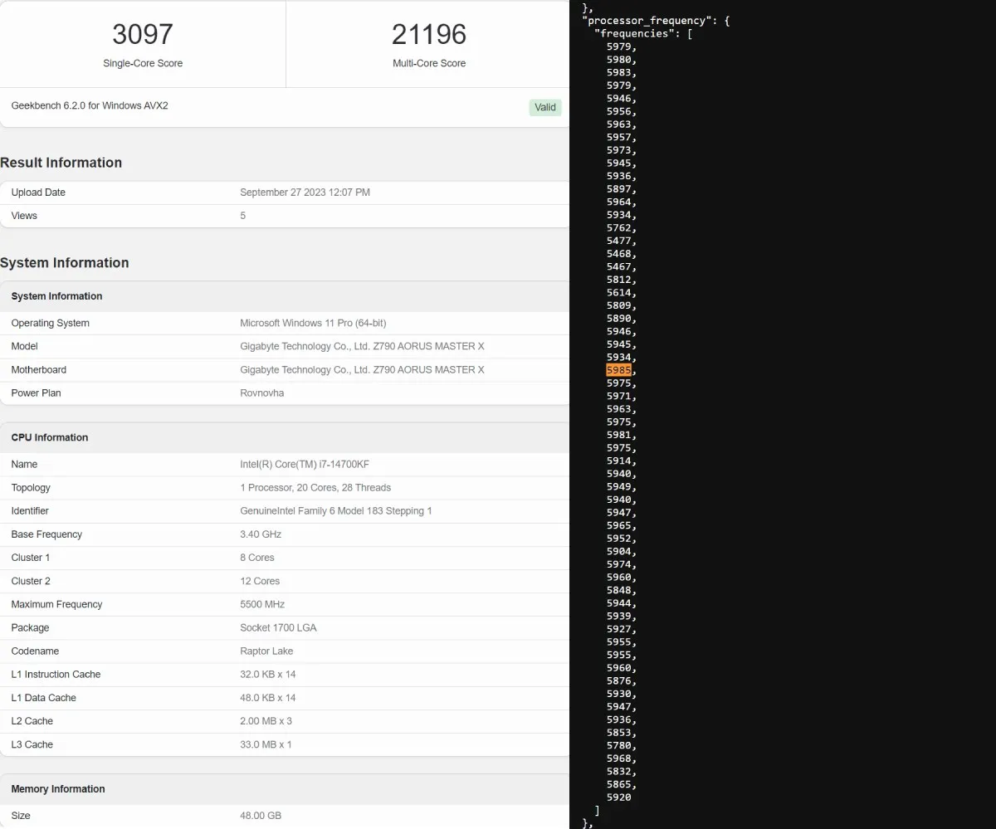Click the green Valid badge
The image size is (996, 829).
pyautogui.click(x=545, y=107)
